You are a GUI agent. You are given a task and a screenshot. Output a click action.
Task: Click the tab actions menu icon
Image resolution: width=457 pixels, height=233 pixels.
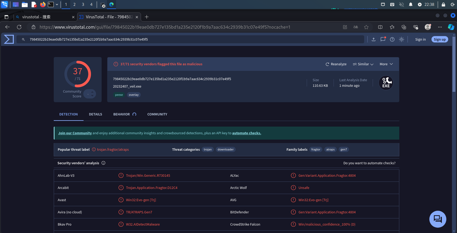tap(6, 17)
